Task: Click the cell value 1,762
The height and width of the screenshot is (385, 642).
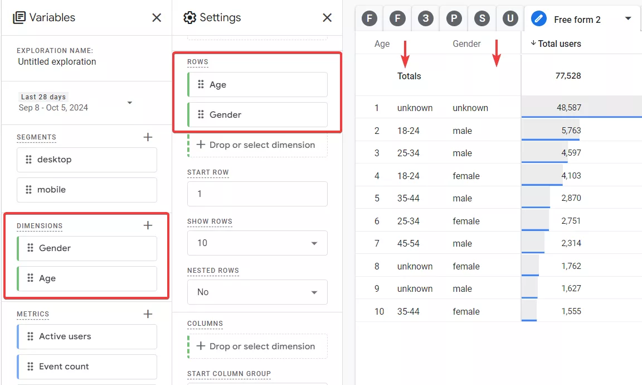Action: click(x=571, y=266)
